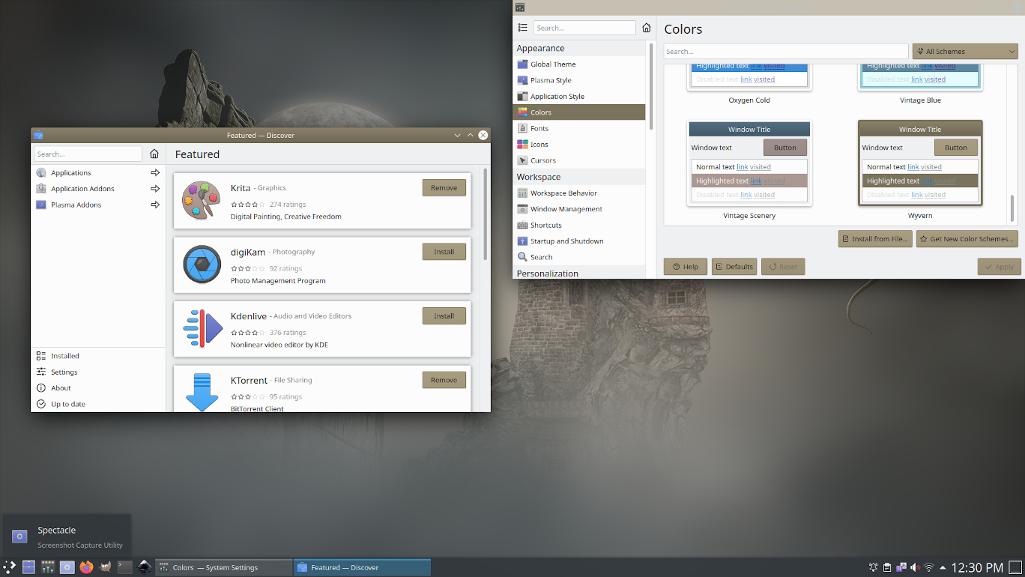
Task: Install digiKam
Action: click(444, 252)
